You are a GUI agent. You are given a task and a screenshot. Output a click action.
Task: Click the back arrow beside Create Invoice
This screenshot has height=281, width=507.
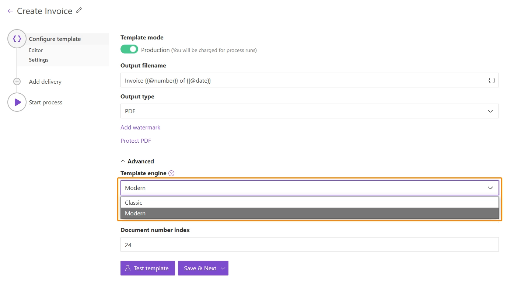[x=10, y=11]
